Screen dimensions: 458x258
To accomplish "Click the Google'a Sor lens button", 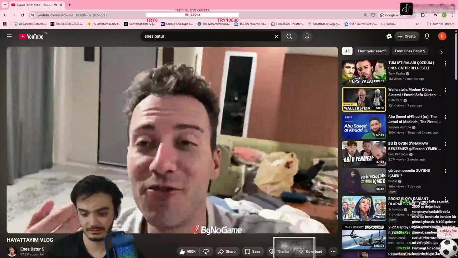I will [x=392, y=15].
